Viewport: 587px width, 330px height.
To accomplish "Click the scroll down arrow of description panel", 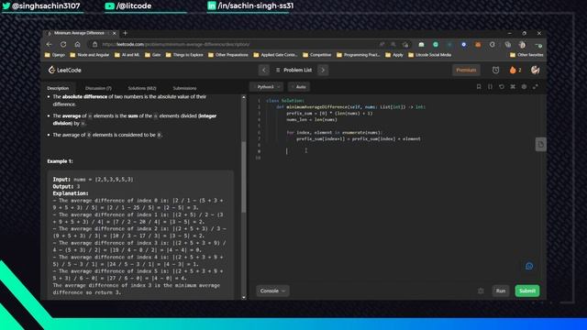I will [244, 297].
